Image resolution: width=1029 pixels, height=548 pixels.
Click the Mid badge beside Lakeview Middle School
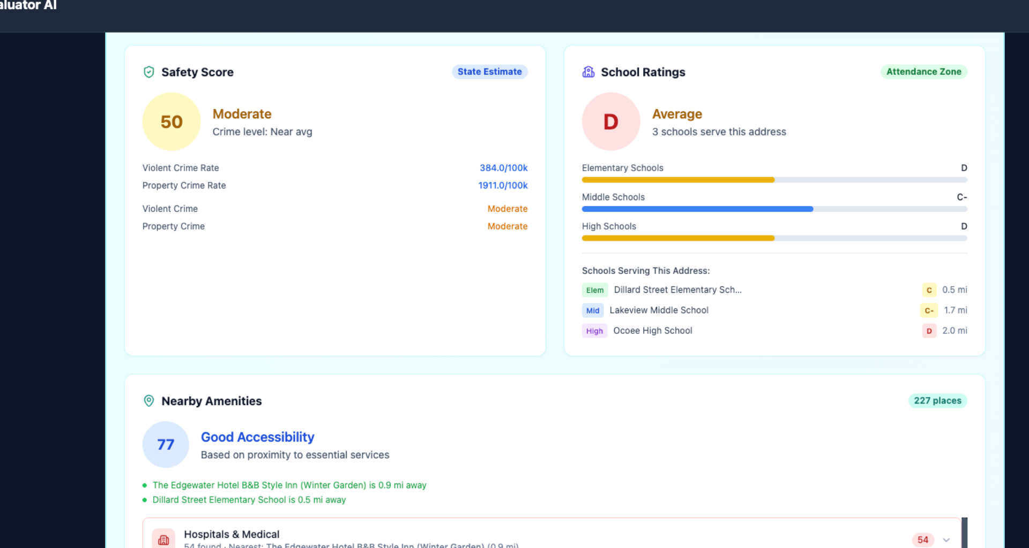(593, 310)
